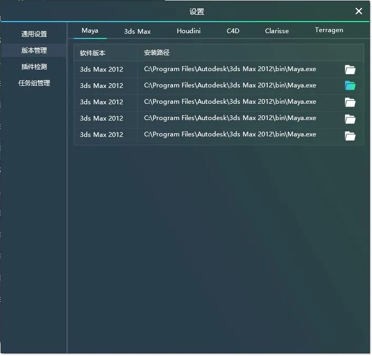This screenshot has height=356, width=372.
Task: Browse install path using third row folder icon
Action: [350, 102]
